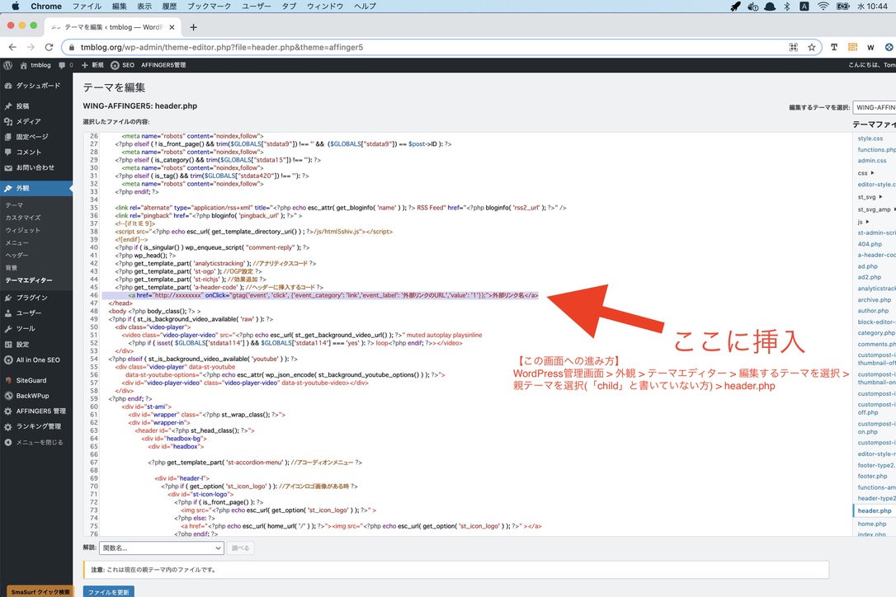896x597 pixels.
Task: Open a new browser tab
Action: 193,27
